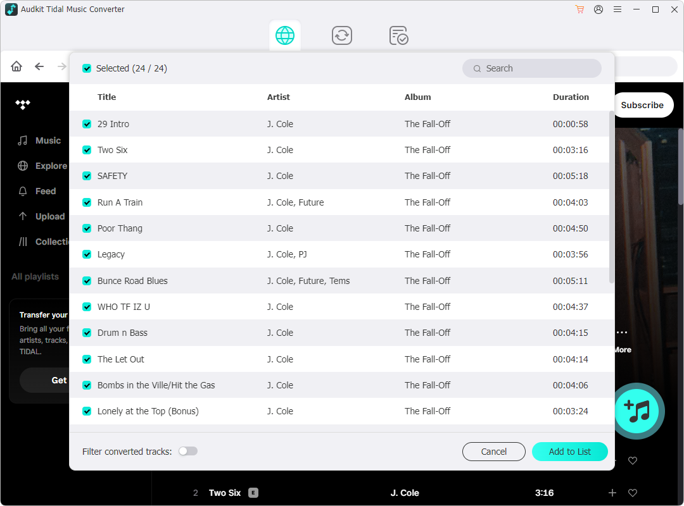
Task: Open Music in TIDAL sidebar
Action: coord(39,140)
